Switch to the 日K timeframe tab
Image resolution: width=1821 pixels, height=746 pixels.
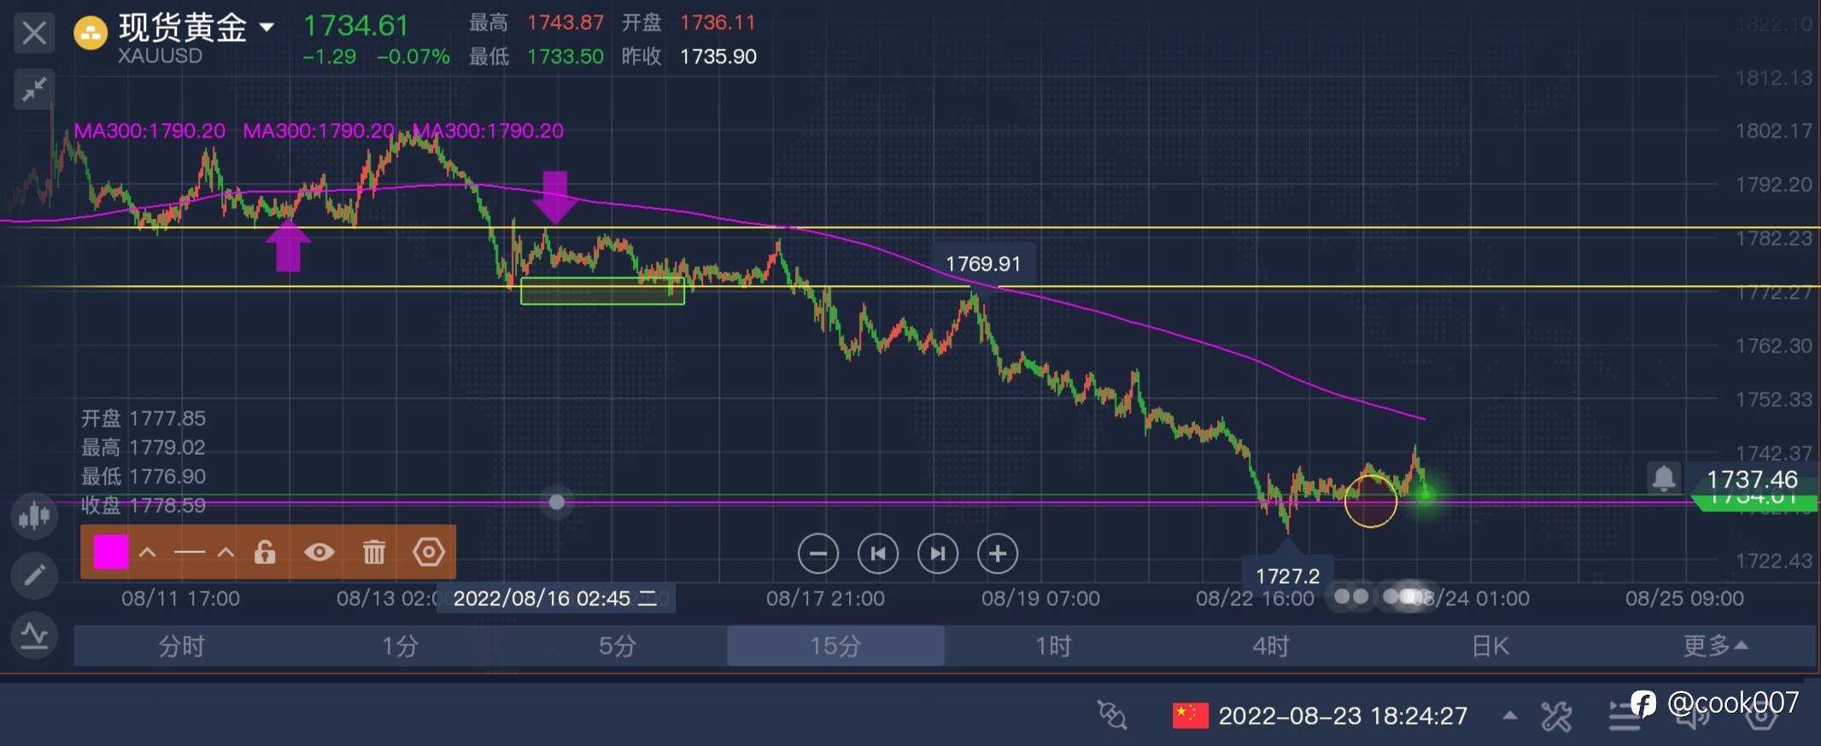1490,646
